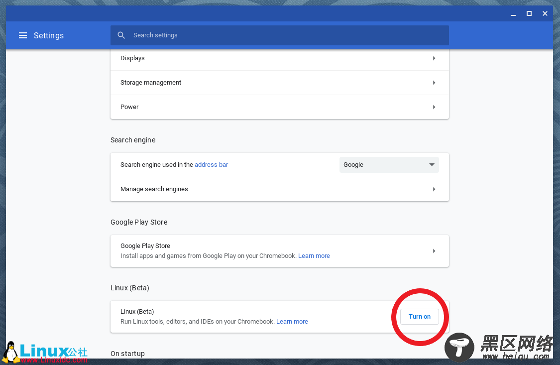The height and width of the screenshot is (365, 560).
Task: Expand the Power arrow
Action: point(434,107)
